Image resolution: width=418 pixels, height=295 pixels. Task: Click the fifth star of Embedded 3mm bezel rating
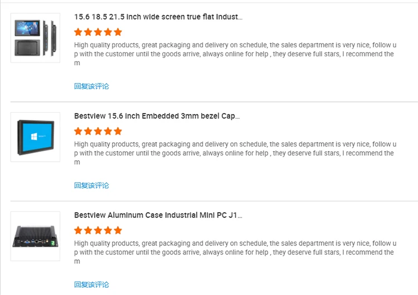pos(118,132)
